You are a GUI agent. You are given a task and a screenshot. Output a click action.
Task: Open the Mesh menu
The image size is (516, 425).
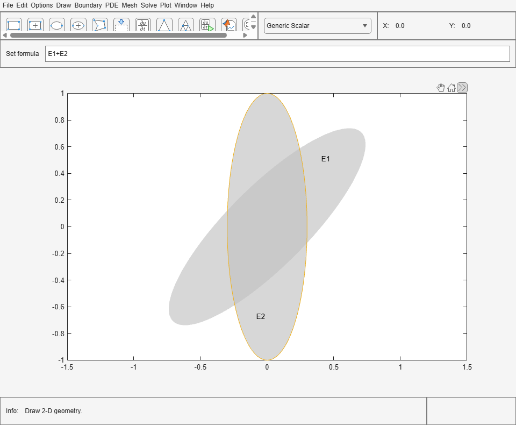pyautogui.click(x=128, y=5)
